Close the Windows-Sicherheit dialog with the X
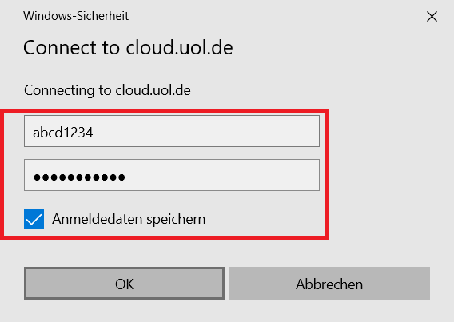Screen dimensions: 454x322 coord(432,17)
